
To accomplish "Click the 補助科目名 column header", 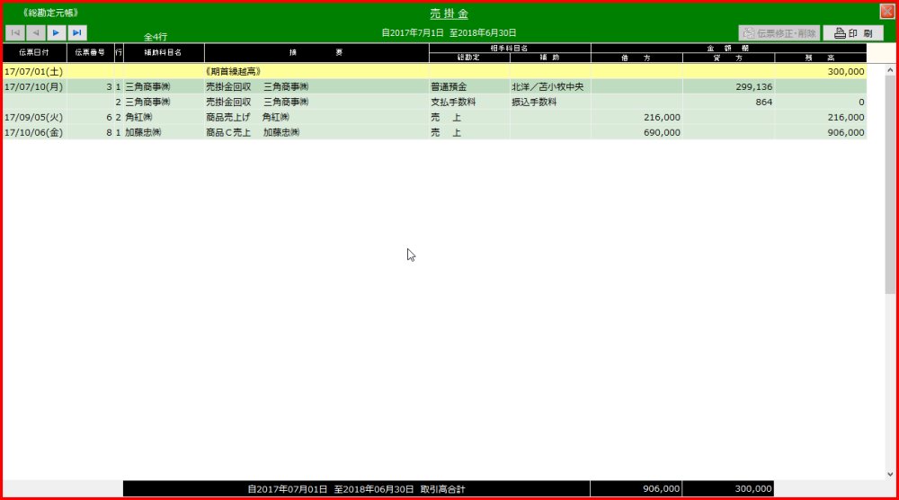I will point(163,53).
